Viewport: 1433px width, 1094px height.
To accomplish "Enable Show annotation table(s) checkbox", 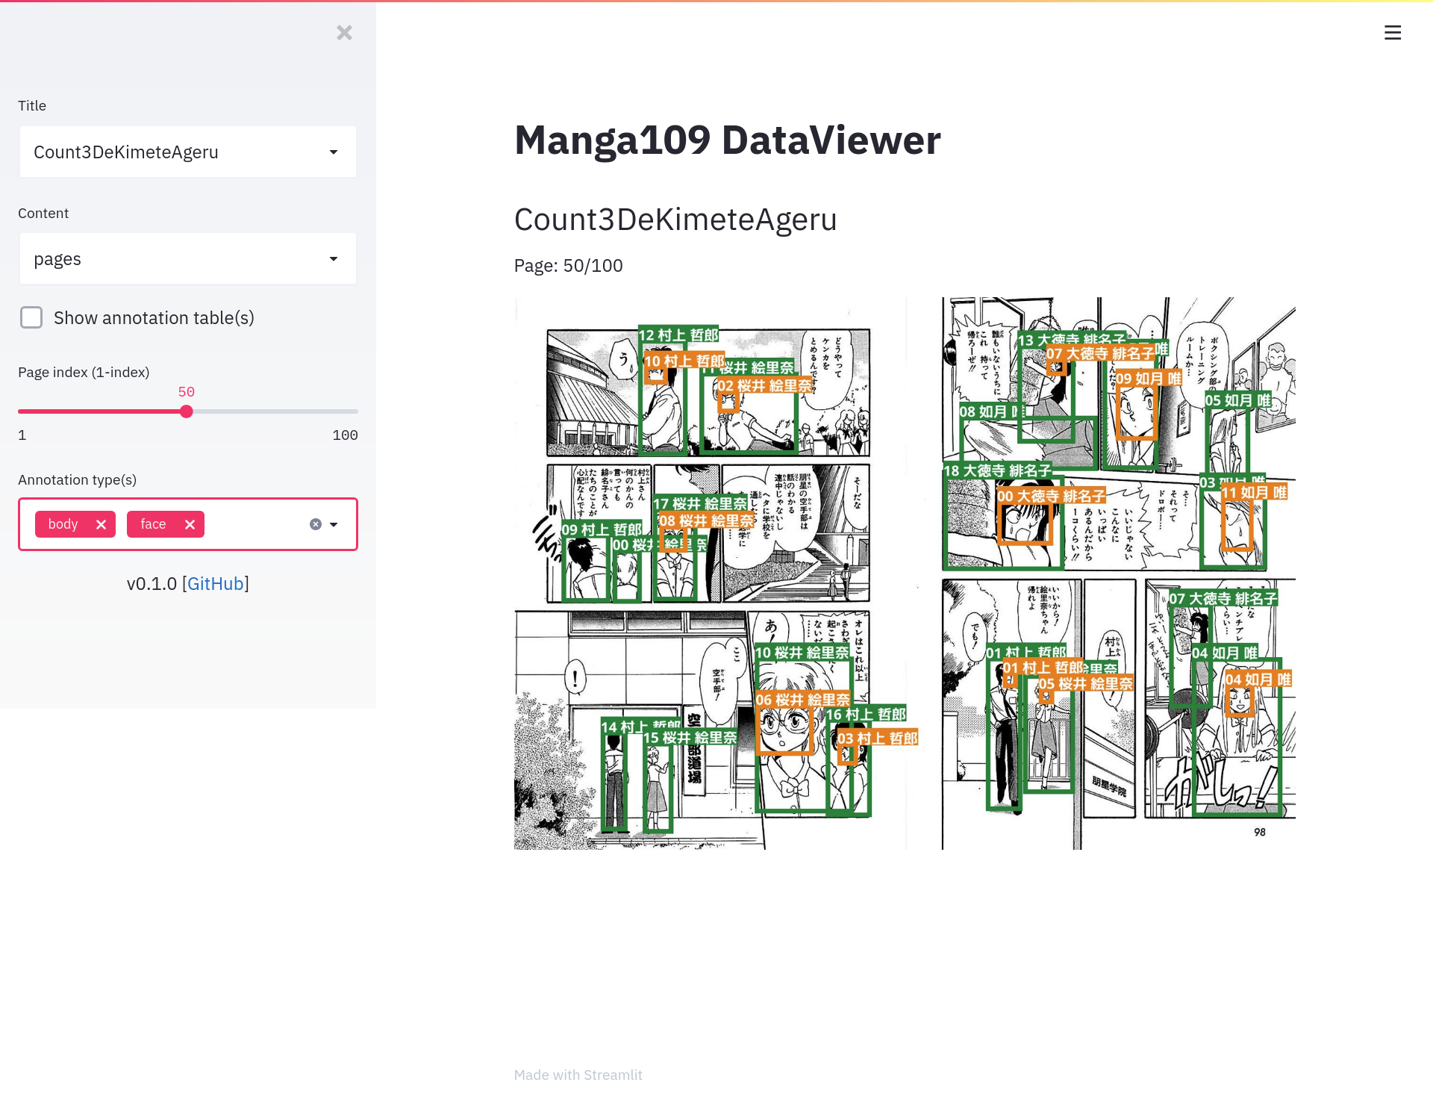I will [31, 317].
